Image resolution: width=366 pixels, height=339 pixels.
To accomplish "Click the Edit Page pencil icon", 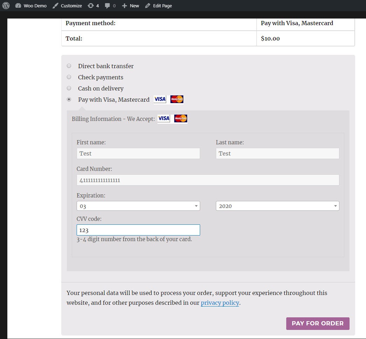I will click(148, 6).
